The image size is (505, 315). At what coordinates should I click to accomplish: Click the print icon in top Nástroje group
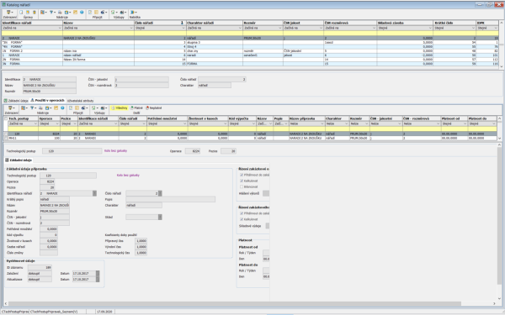click(60, 13)
